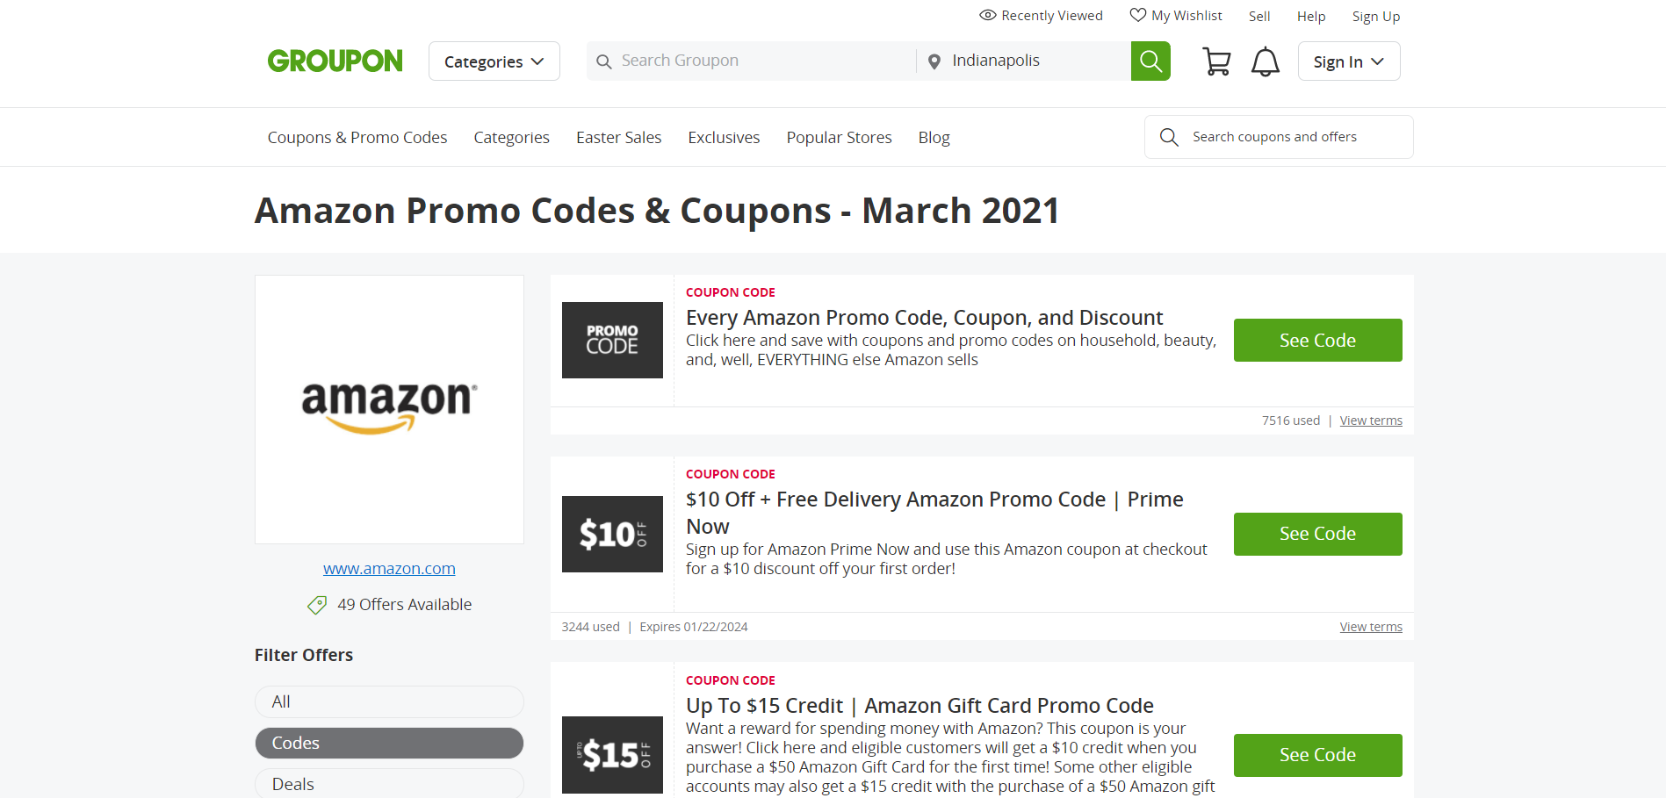Expand the Categories dropdown
The image size is (1666, 798).
[x=494, y=61]
